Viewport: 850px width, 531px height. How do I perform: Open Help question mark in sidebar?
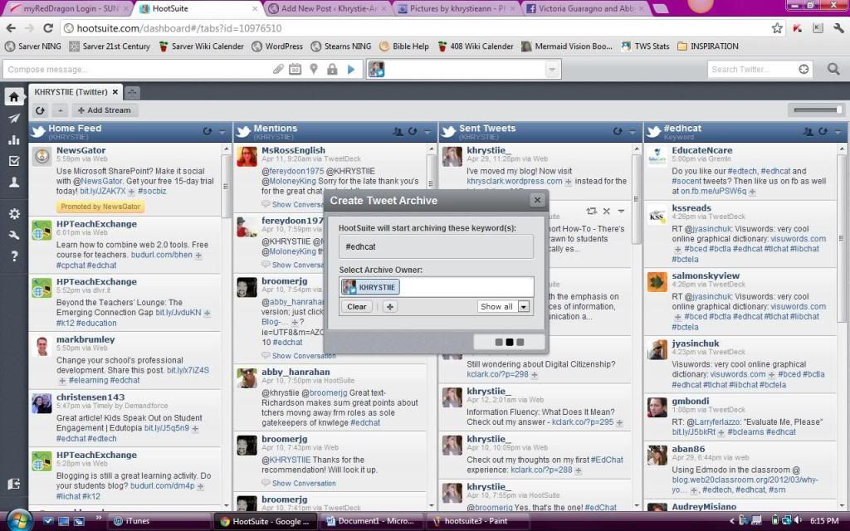coord(14,256)
